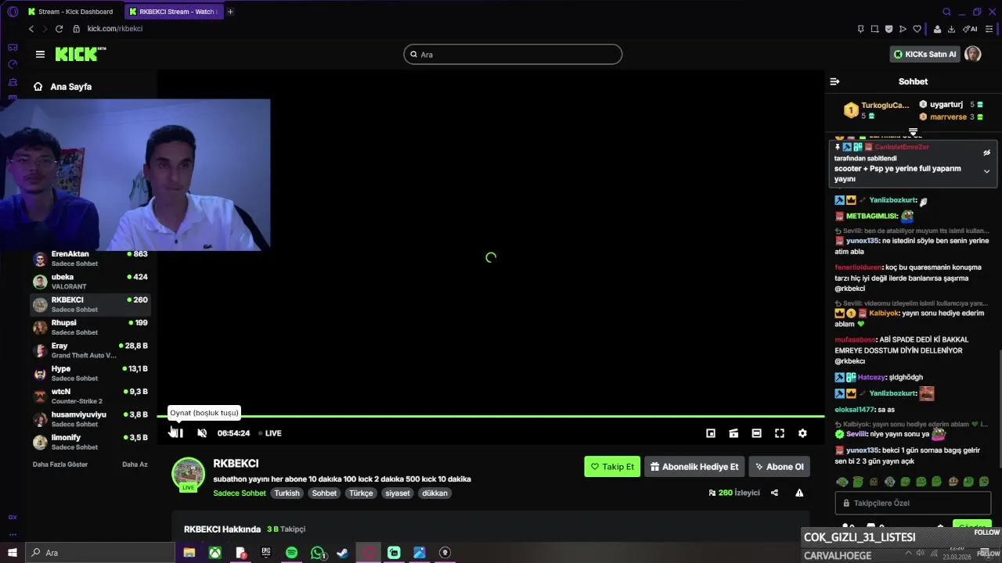
Task: Focus the Kick search field
Action: (x=513, y=54)
